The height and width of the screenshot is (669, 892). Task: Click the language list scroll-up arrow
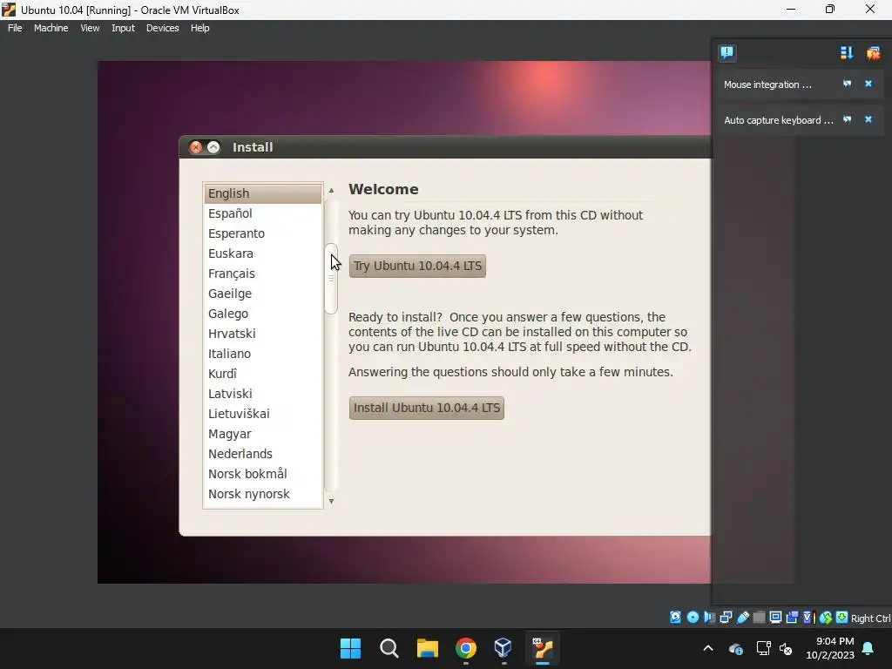click(331, 191)
